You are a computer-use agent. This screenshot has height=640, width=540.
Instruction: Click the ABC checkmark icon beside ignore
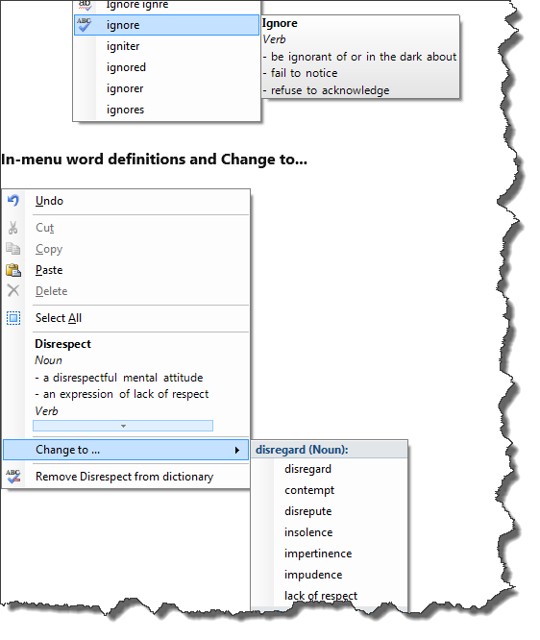[85, 25]
